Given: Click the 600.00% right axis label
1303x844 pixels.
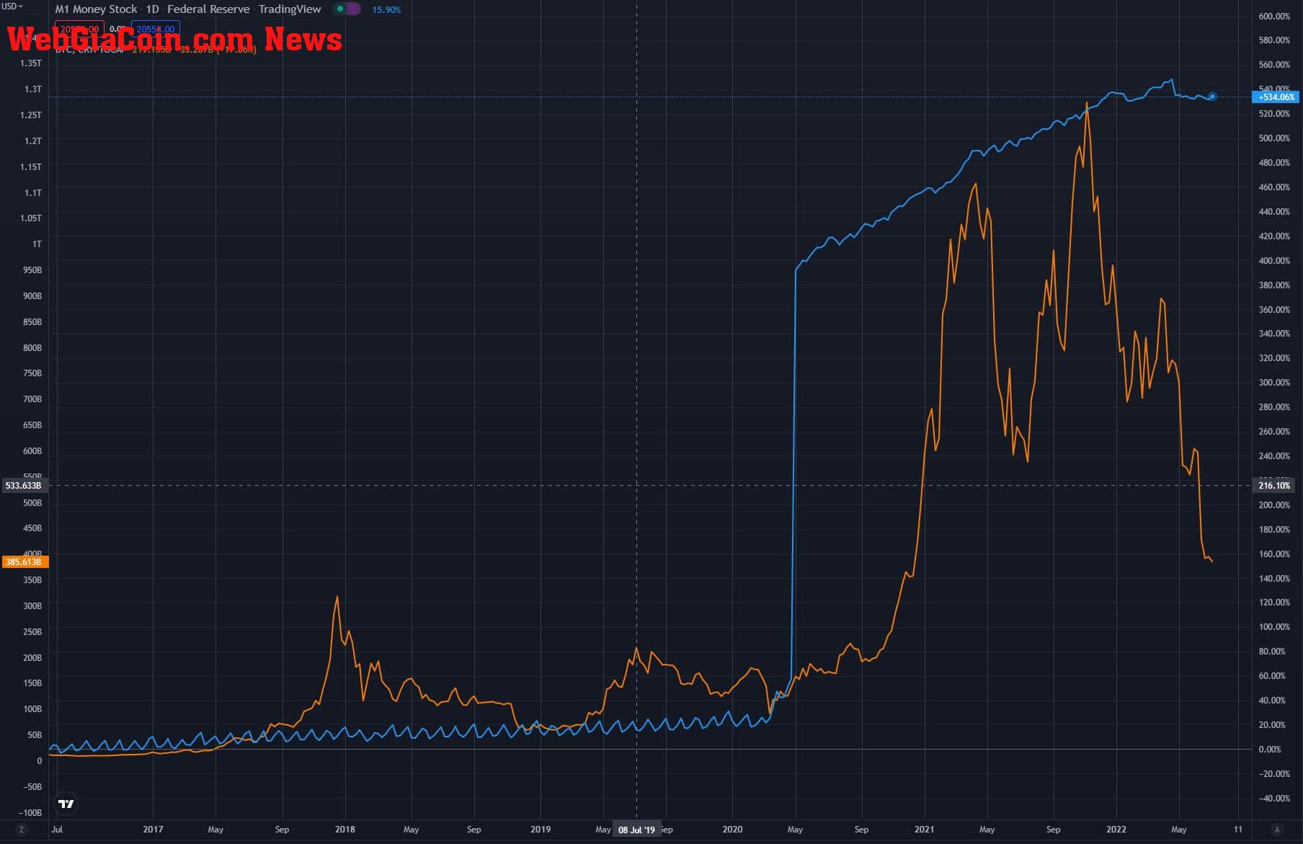Looking at the screenshot, I should pyautogui.click(x=1274, y=16).
